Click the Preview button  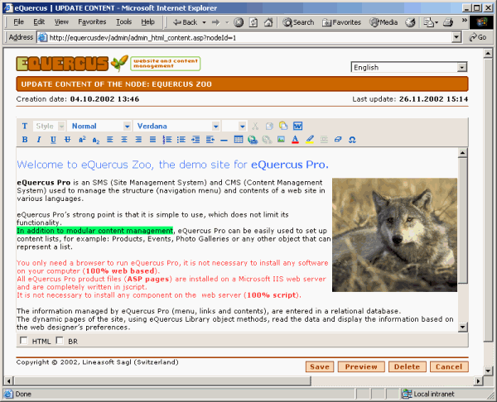(x=361, y=366)
